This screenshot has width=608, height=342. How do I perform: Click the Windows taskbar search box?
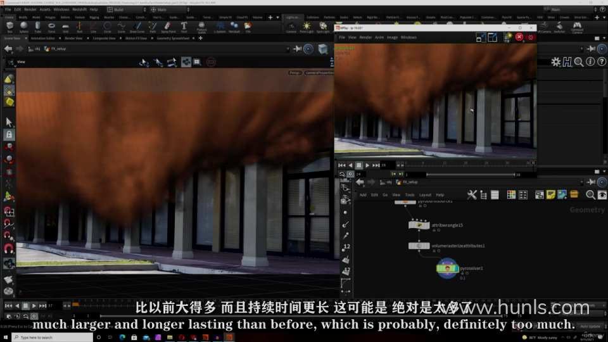pyautogui.click(x=52, y=338)
